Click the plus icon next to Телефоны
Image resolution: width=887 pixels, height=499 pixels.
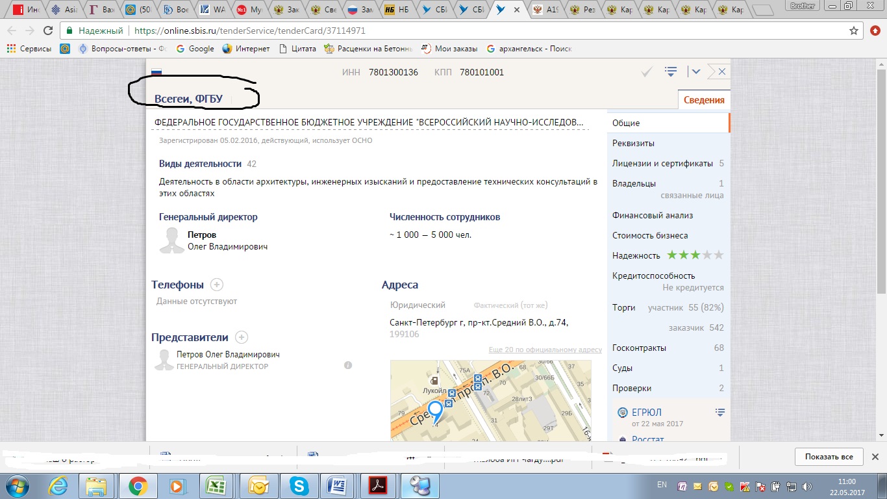(217, 285)
